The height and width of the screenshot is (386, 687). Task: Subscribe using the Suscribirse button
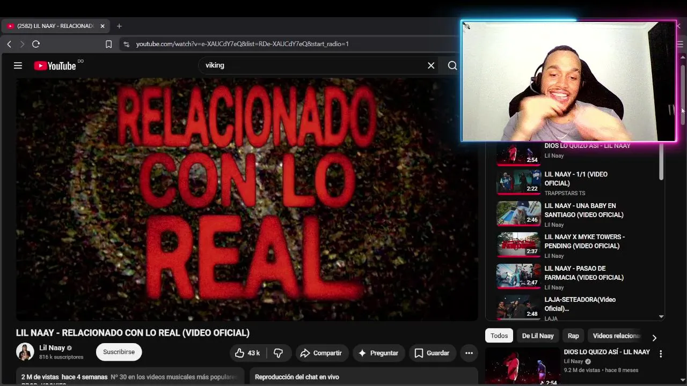(x=119, y=352)
